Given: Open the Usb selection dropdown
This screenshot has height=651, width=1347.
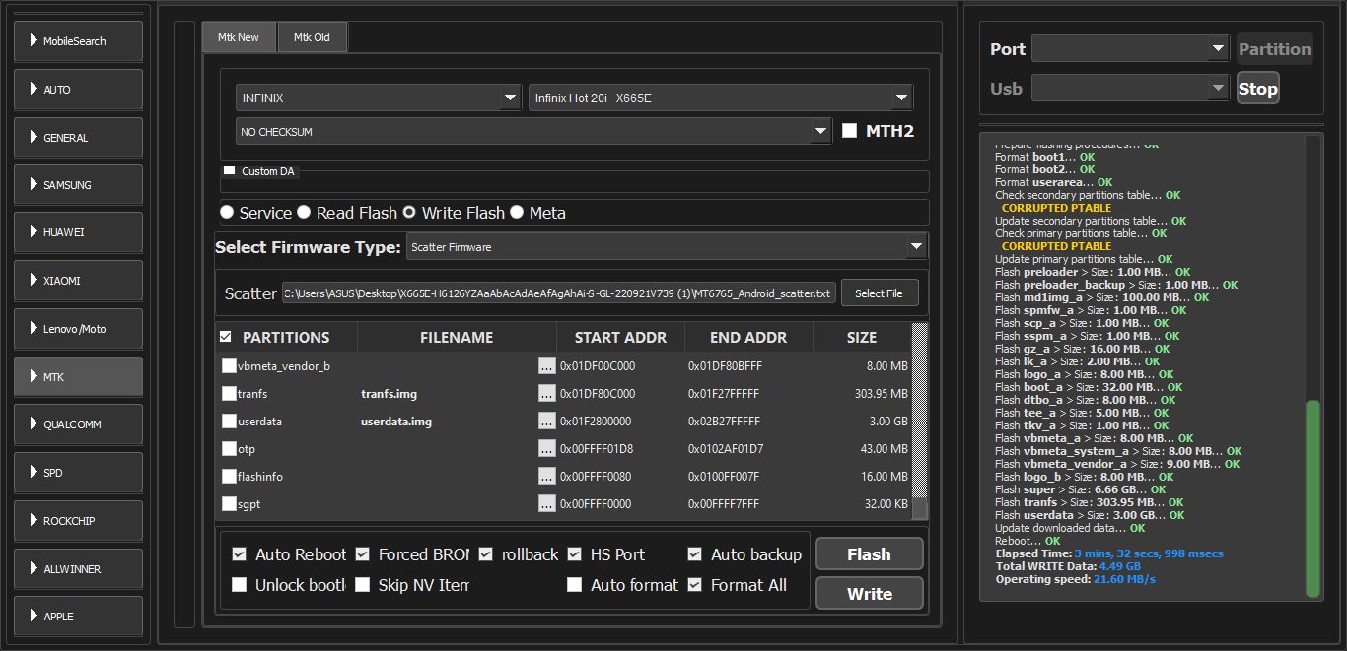Looking at the screenshot, I should [x=1129, y=89].
